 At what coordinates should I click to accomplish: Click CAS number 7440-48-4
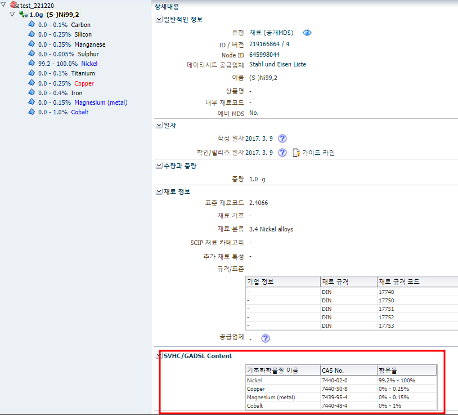click(x=334, y=405)
